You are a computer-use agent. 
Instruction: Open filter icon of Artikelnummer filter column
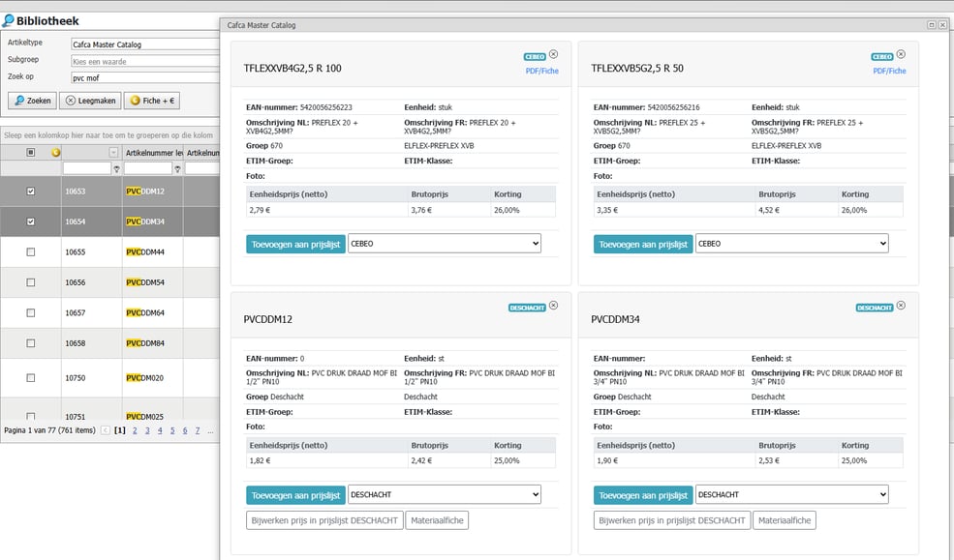tap(177, 169)
